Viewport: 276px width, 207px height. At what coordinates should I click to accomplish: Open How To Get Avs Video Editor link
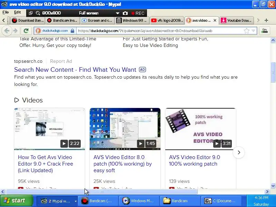pos(46,164)
